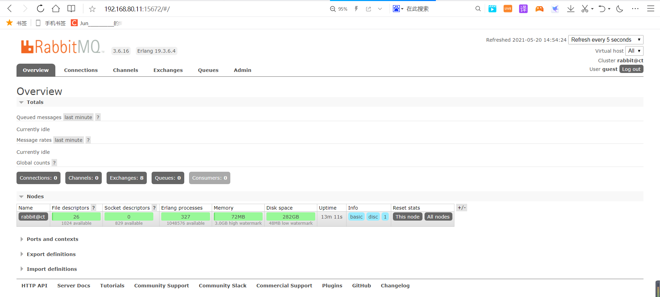Click the search magnifier icon
The image size is (660, 297).
point(478,9)
